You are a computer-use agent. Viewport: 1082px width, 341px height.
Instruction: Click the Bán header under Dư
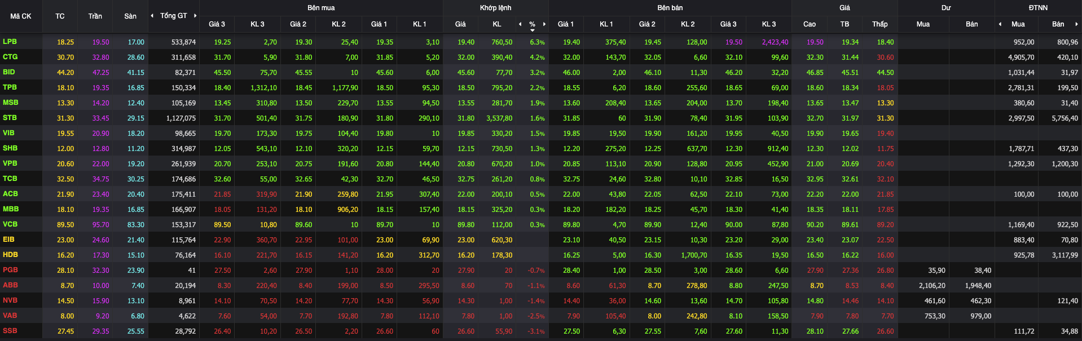[x=972, y=24]
